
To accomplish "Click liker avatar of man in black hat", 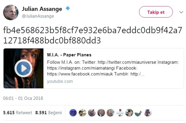I will click(x=129, y=112).
